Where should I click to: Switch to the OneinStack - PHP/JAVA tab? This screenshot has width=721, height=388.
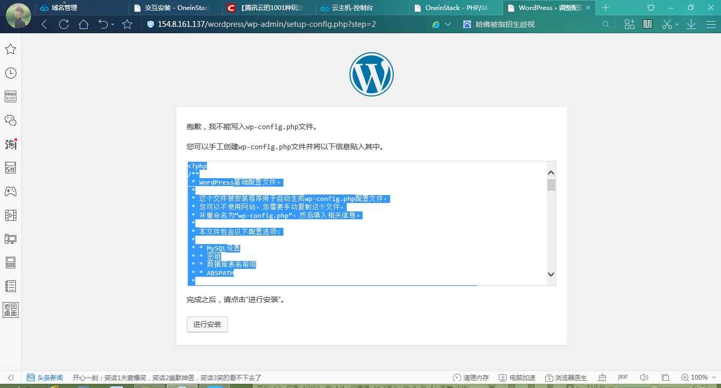tap(456, 8)
